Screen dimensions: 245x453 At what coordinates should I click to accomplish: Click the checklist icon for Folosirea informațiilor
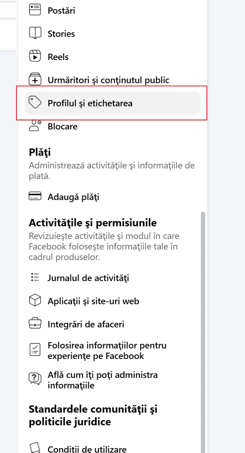tap(35, 350)
